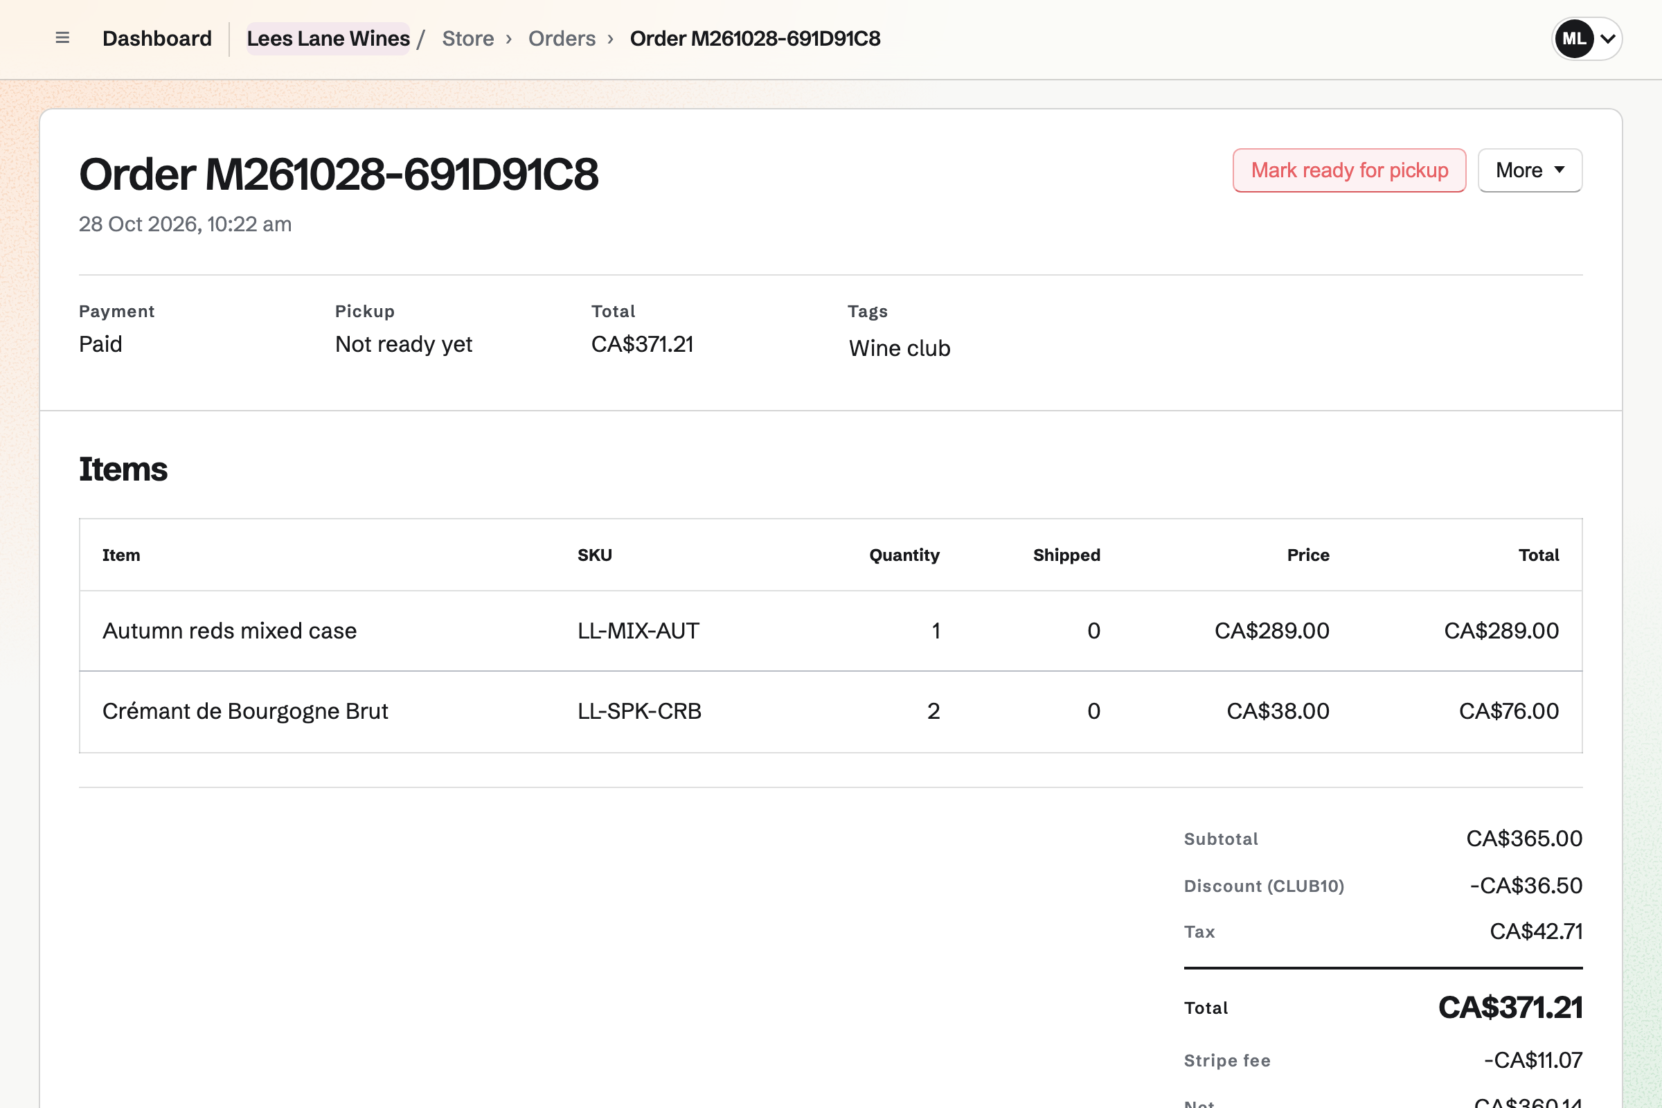The image size is (1662, 1108).
Task: Click the Price column header
Action: click(1308, 555)
